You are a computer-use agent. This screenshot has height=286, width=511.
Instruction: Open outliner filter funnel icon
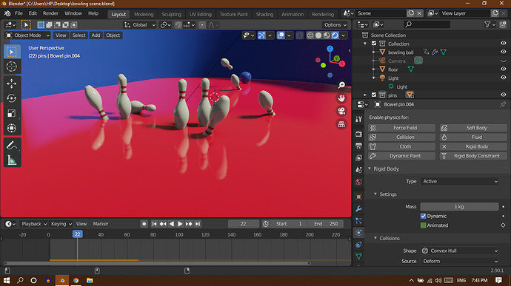[x=487, y=24]
